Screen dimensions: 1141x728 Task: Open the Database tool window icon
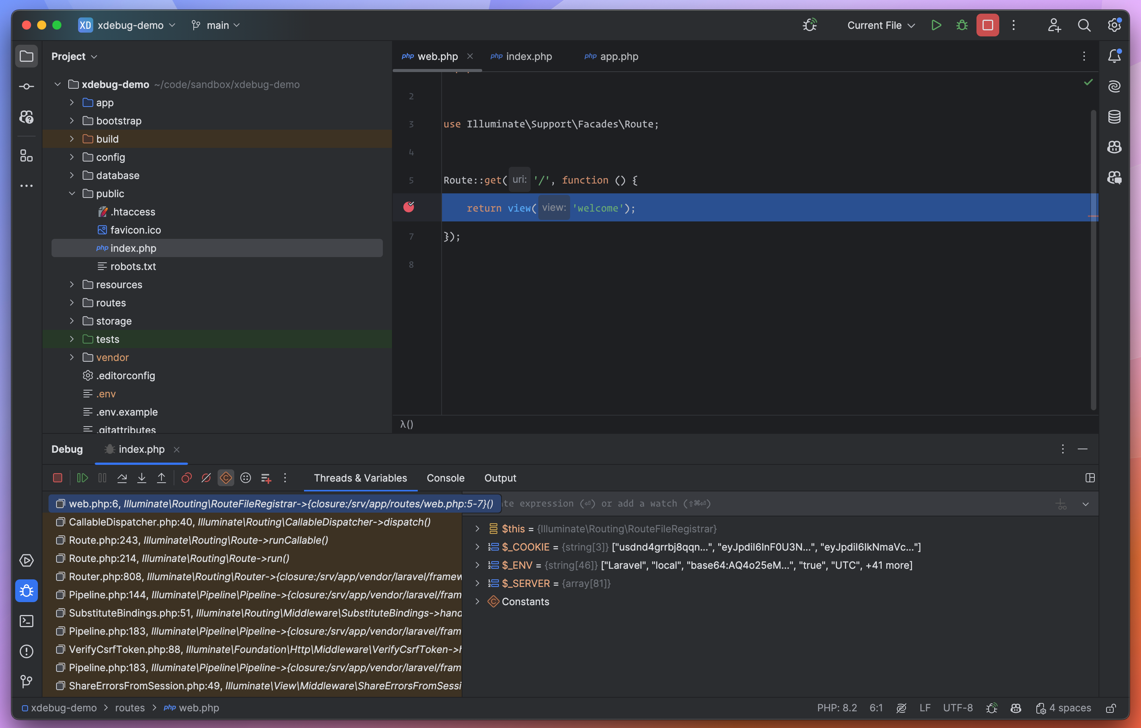pyautogui.click(x=1114, y=117)
